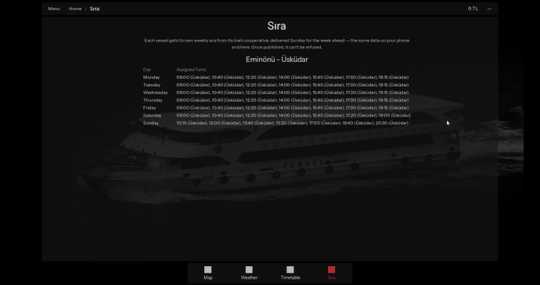Click the description paragraph about weekly sıra
The width and height of the screenshot is (540, 285).
coord(277,44)
